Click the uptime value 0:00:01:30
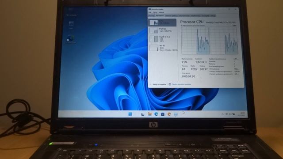This screenshot has width=283, height=159. tap(188, 76)
